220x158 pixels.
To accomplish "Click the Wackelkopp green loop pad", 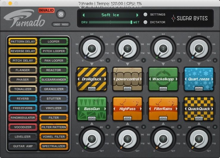I will pos(163,79).
